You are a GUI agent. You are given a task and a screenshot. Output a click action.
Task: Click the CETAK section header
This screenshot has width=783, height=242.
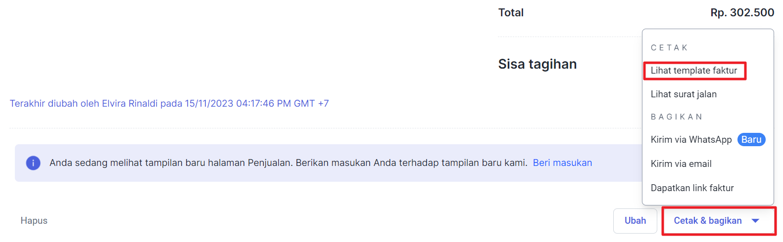669,48
